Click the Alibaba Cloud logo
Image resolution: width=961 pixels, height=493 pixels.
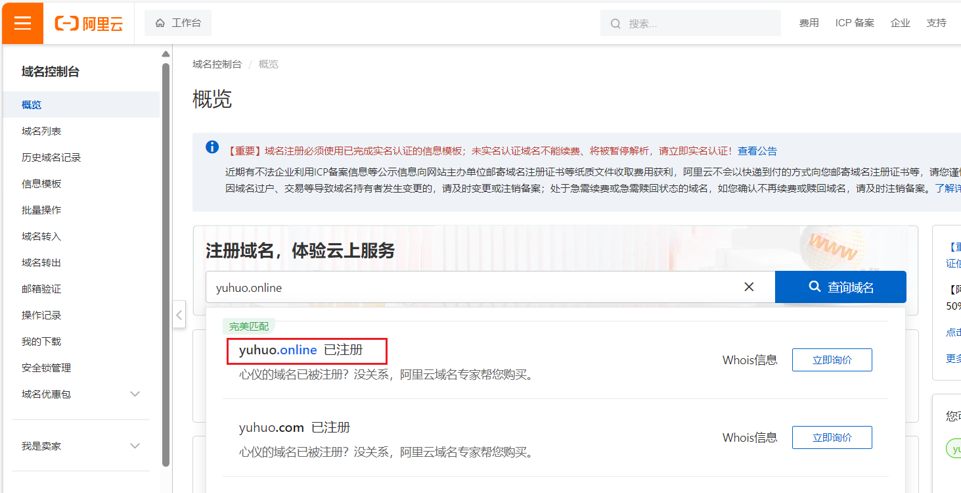pos(89,24)
